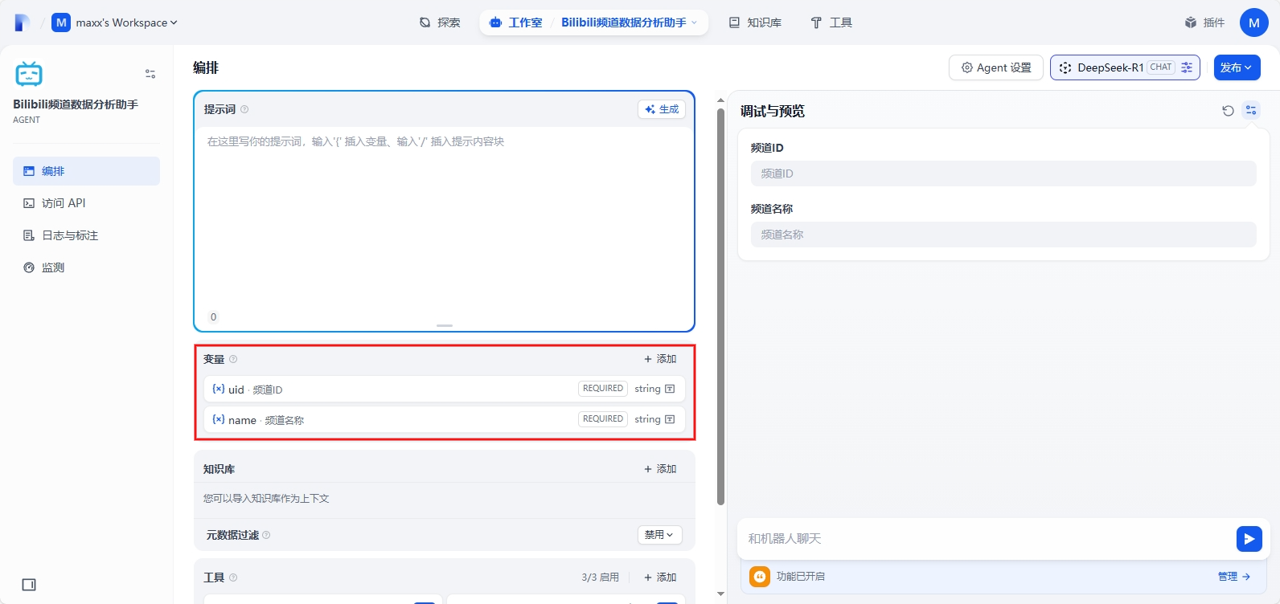
Task: Open 监测 in the left sidebar
Action: pyautogui.click(x=86, y=267)
